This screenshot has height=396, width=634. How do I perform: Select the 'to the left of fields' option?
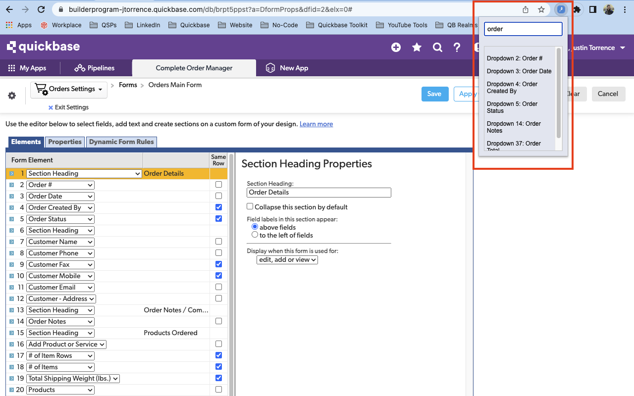pyautogui.click(x=255, y=235)
